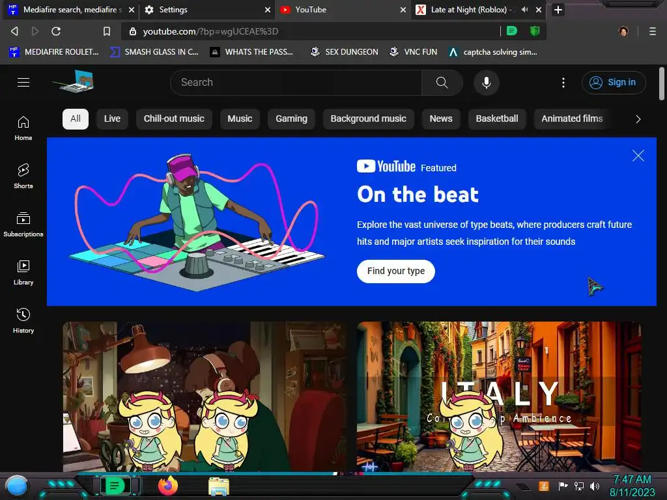This screenshot has width=667, height=500.
Task: Open SMASH GLASS IN C... bookmark
Action: pyautogui.click(x=154, y=52)
